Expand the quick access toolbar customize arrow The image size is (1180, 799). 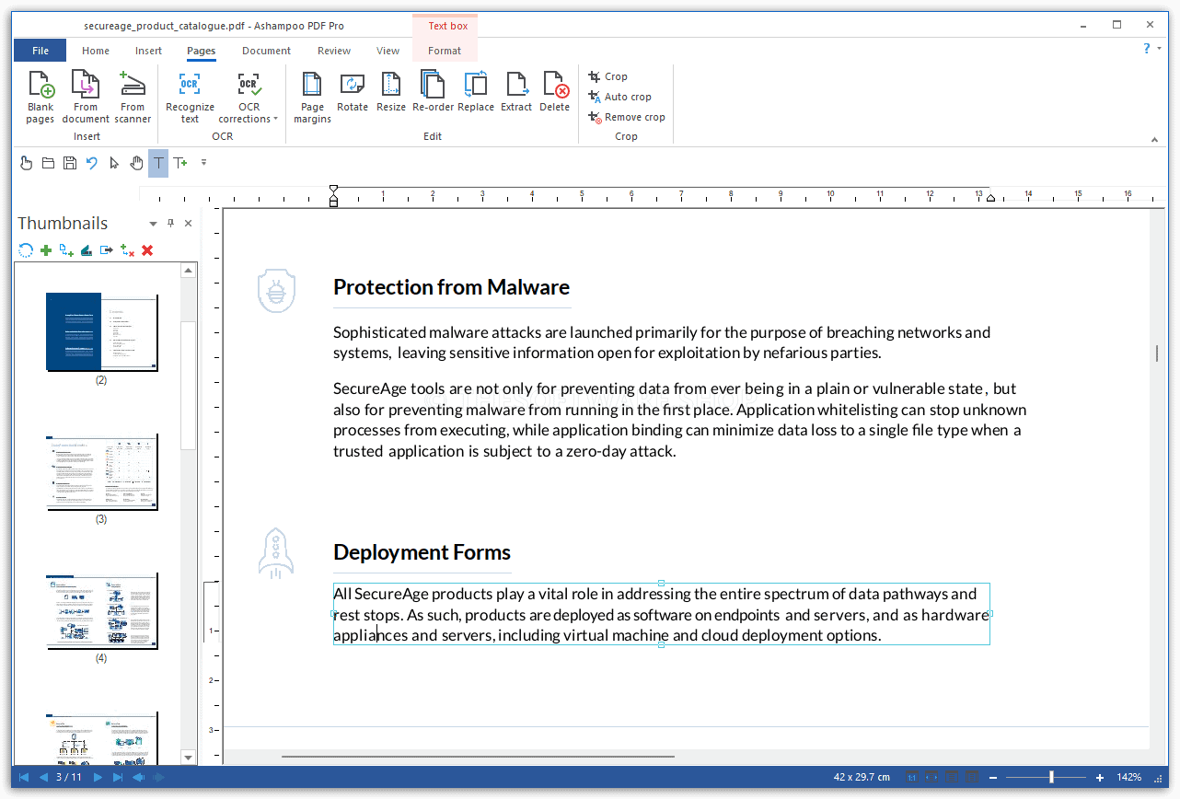pyautogui.click(x=203, y=163)
